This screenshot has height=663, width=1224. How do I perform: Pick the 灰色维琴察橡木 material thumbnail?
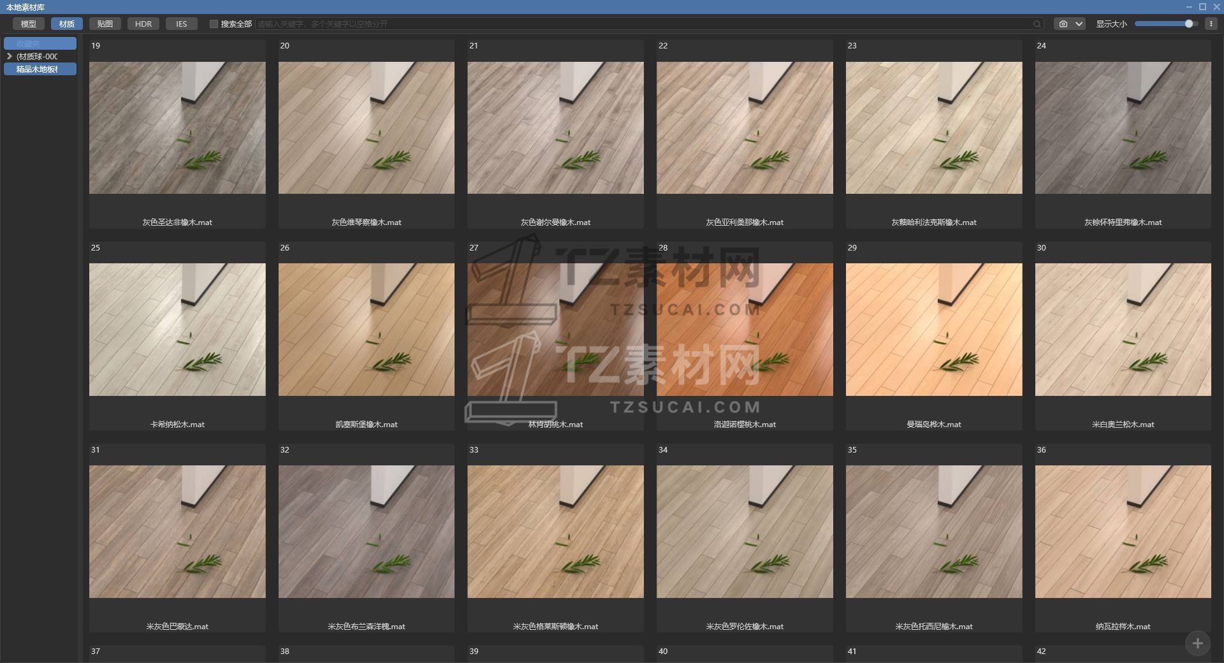(367, 127)
